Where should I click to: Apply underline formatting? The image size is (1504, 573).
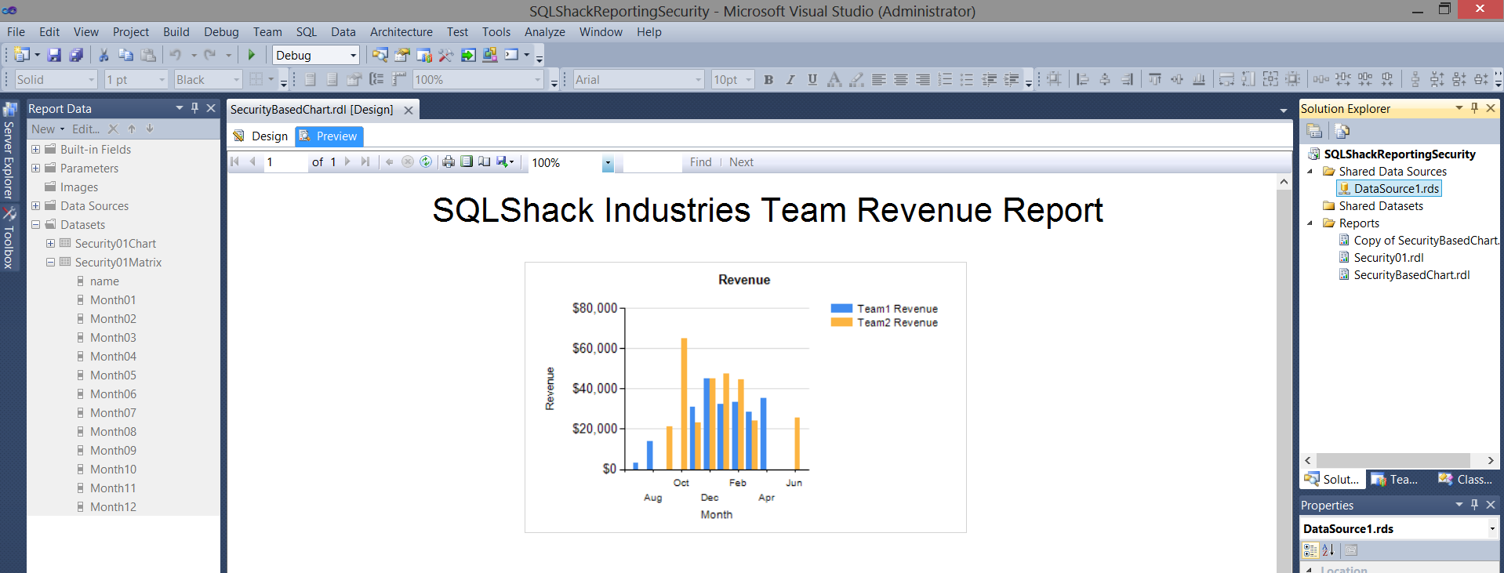tap(812, 79)
